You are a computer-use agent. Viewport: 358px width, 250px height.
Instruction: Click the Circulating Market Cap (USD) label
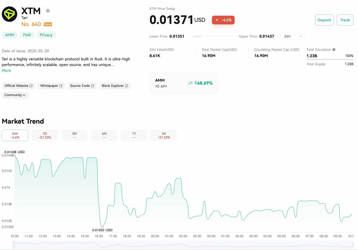(277, 50)
